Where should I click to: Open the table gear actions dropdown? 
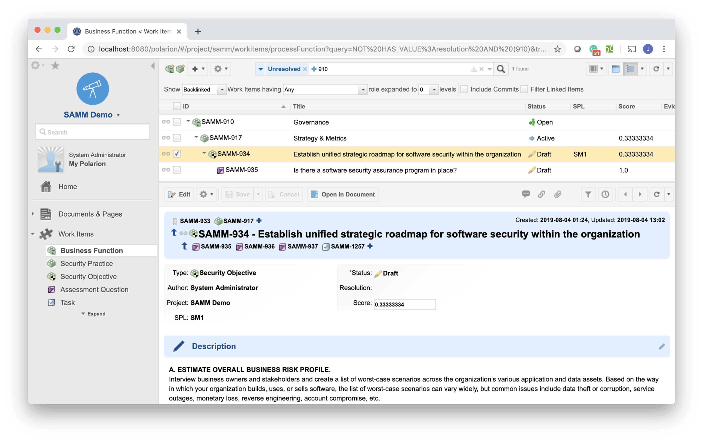click(221, 69)
